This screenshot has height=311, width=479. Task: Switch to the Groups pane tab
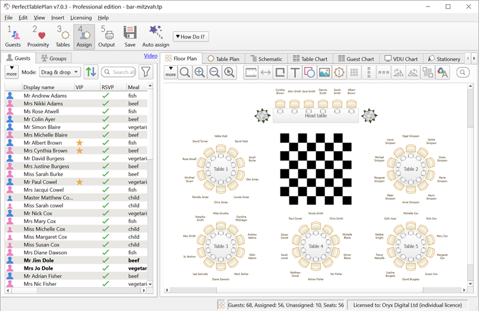tap(54, 59)
